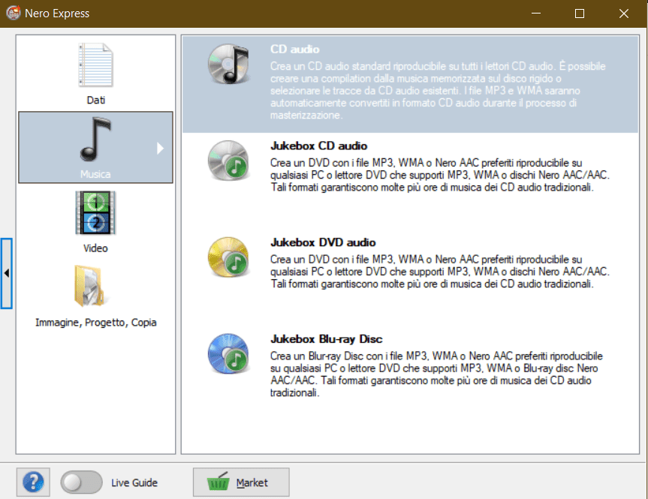Open the Market button
This screenshot has height=499, width=648.
[x=241, y=482]
